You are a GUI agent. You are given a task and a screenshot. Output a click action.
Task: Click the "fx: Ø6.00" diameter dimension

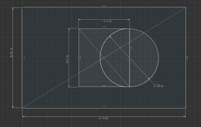[159, 86]
